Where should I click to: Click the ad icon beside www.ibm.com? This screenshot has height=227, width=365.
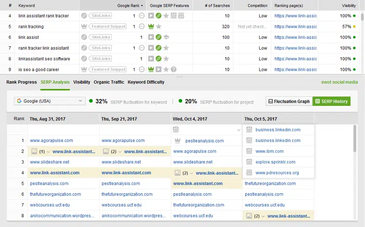pyautogui.click(x=249, y=151)
